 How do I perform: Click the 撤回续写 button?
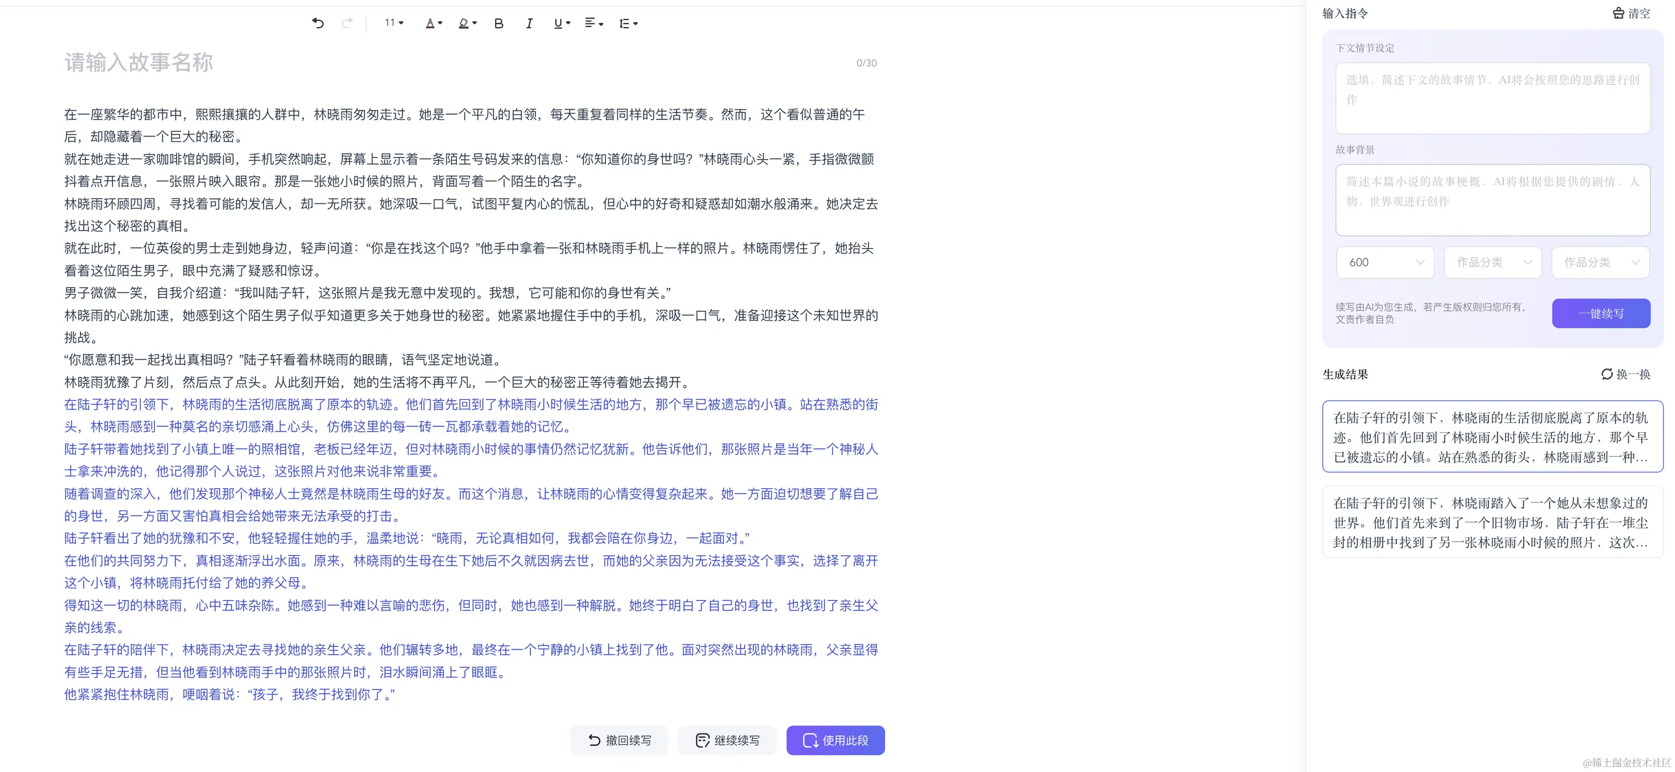tap(618, 739)
